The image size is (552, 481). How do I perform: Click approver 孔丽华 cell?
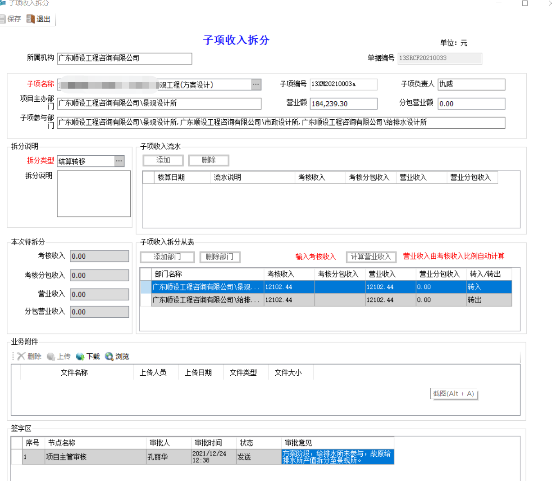pos(169,457)
